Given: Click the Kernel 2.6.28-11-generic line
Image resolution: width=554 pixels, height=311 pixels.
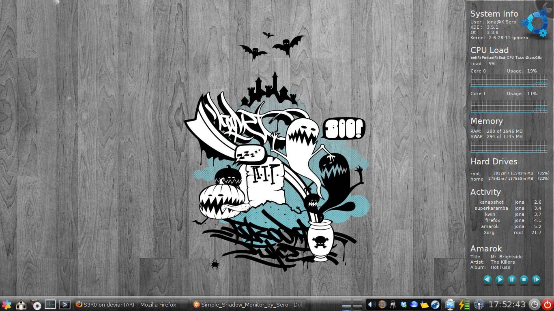Looking at the screenshot, I should click(500, 38).
